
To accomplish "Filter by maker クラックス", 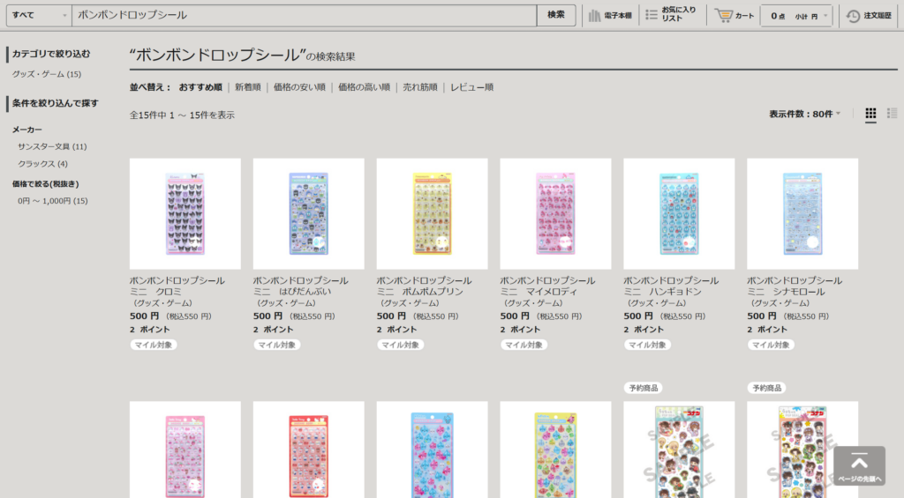I will coord(43,164).
